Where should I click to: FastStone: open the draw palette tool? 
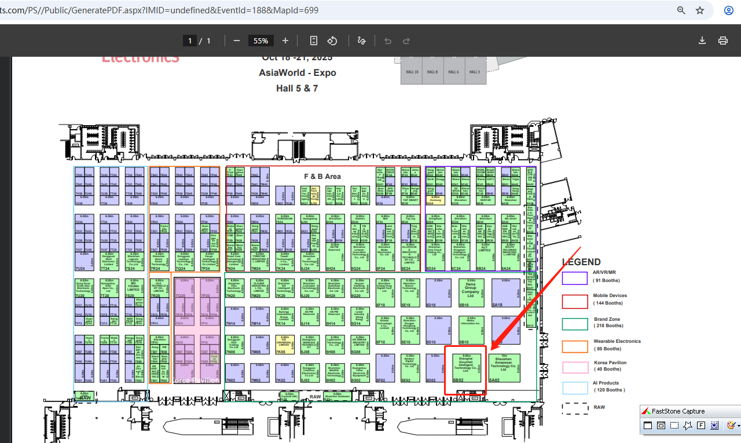point(731,425)
